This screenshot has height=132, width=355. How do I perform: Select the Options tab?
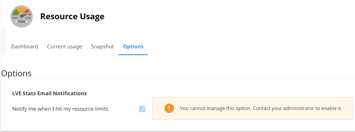pyautogui.click(x=133, y=47)
